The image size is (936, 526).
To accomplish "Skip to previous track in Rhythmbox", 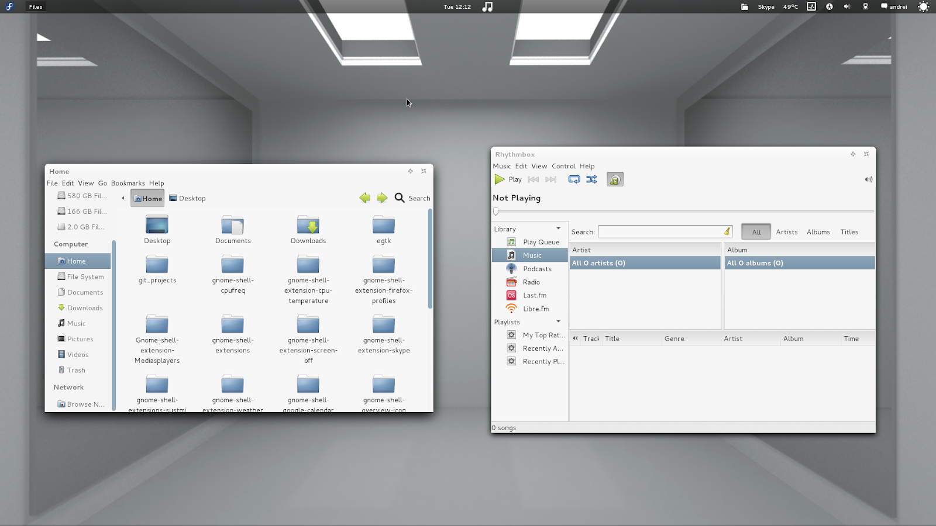I will tap(533, 179).
